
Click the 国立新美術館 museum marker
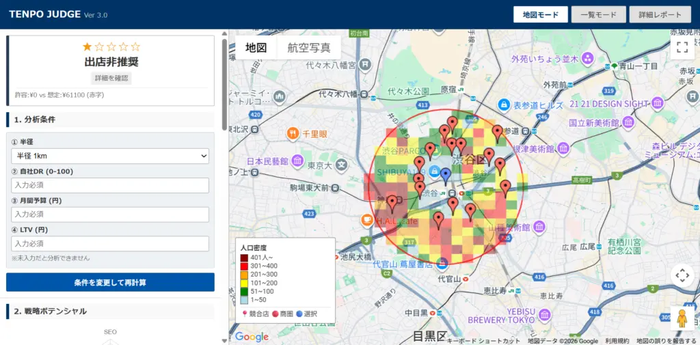[628, 123]
